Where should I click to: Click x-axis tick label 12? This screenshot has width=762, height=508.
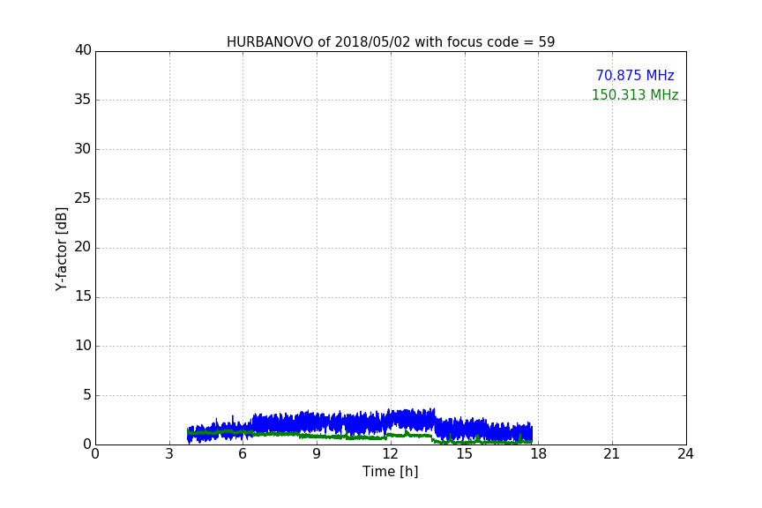[x=391, y=454]
